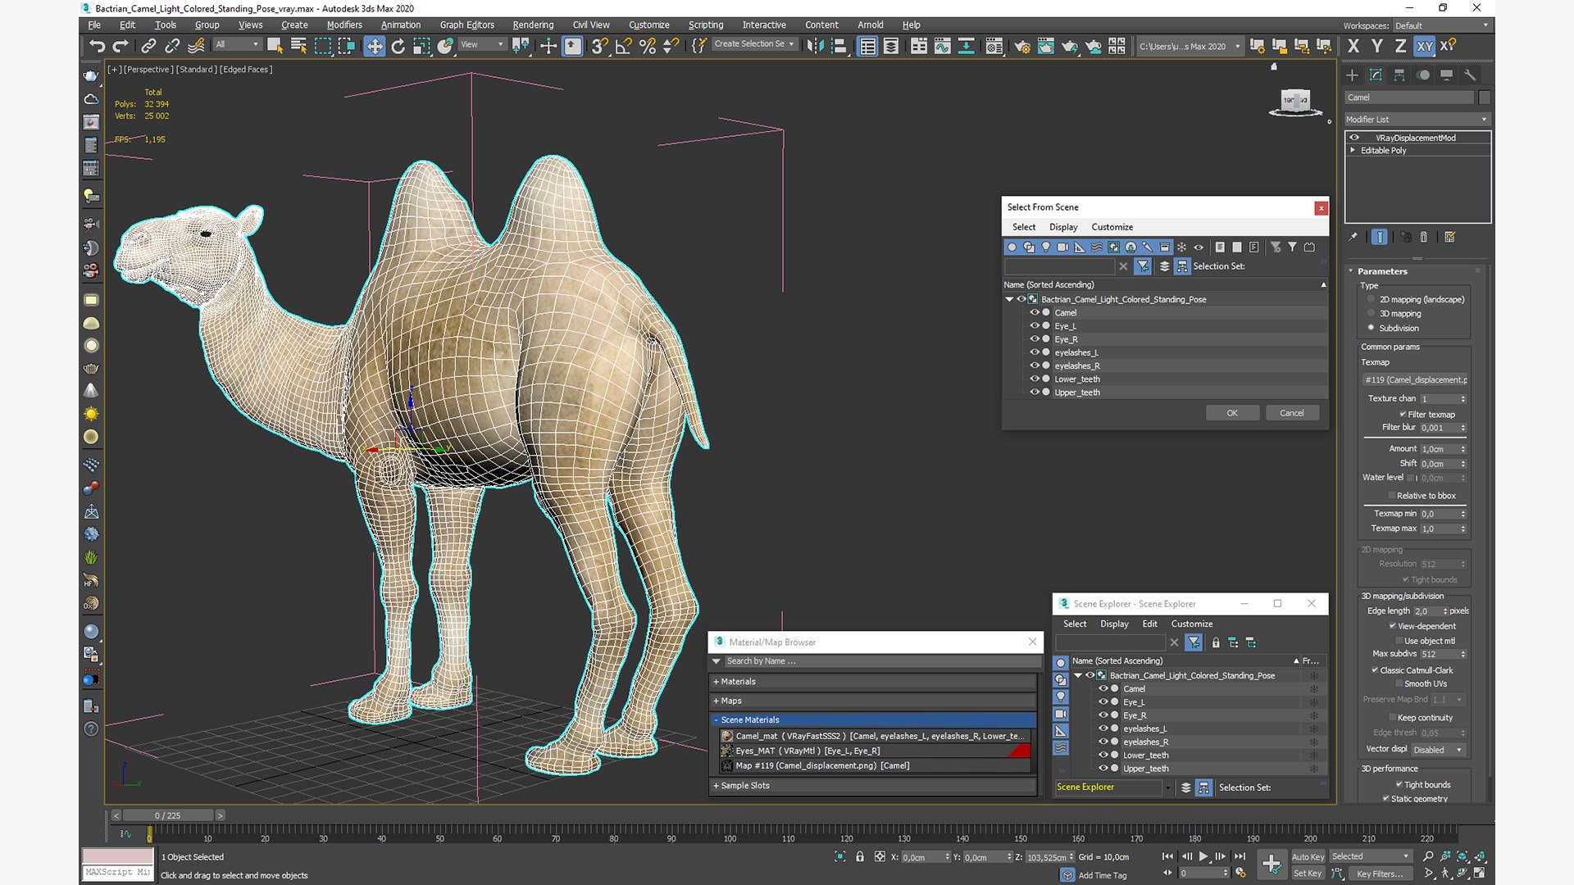
Task: Click the Undo arrow in main toolbar
Action: pos(97,46)
